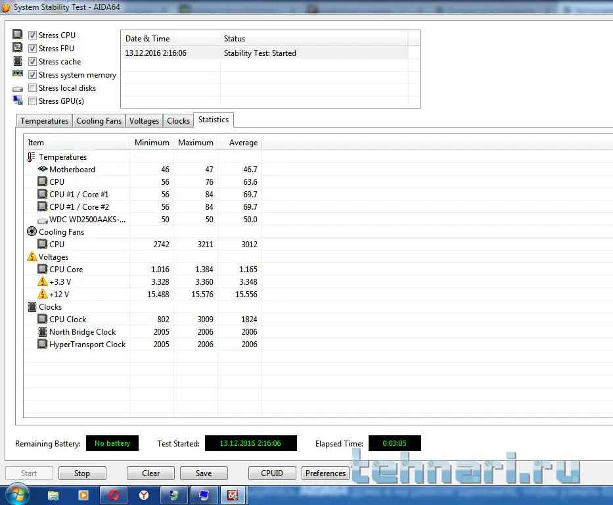
Task: Enable the Stress local disks checkbox
Action: pyautogui.click(x=32, y=87)
